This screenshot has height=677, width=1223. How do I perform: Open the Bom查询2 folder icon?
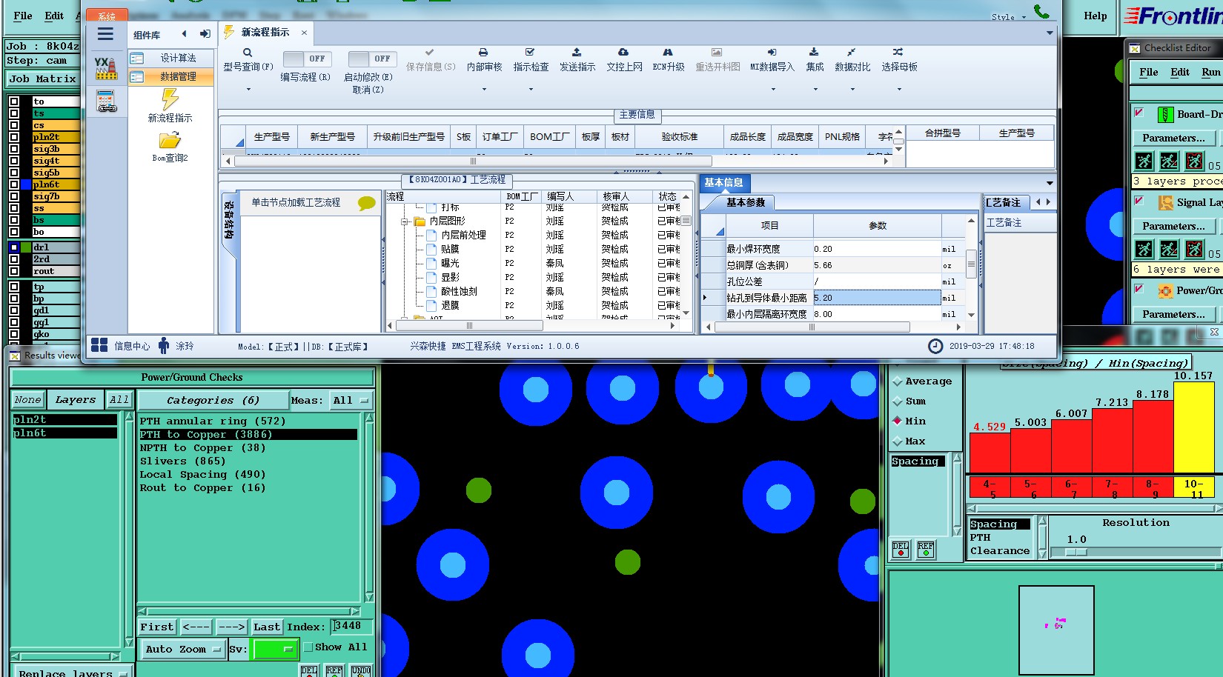pos(170,140)
